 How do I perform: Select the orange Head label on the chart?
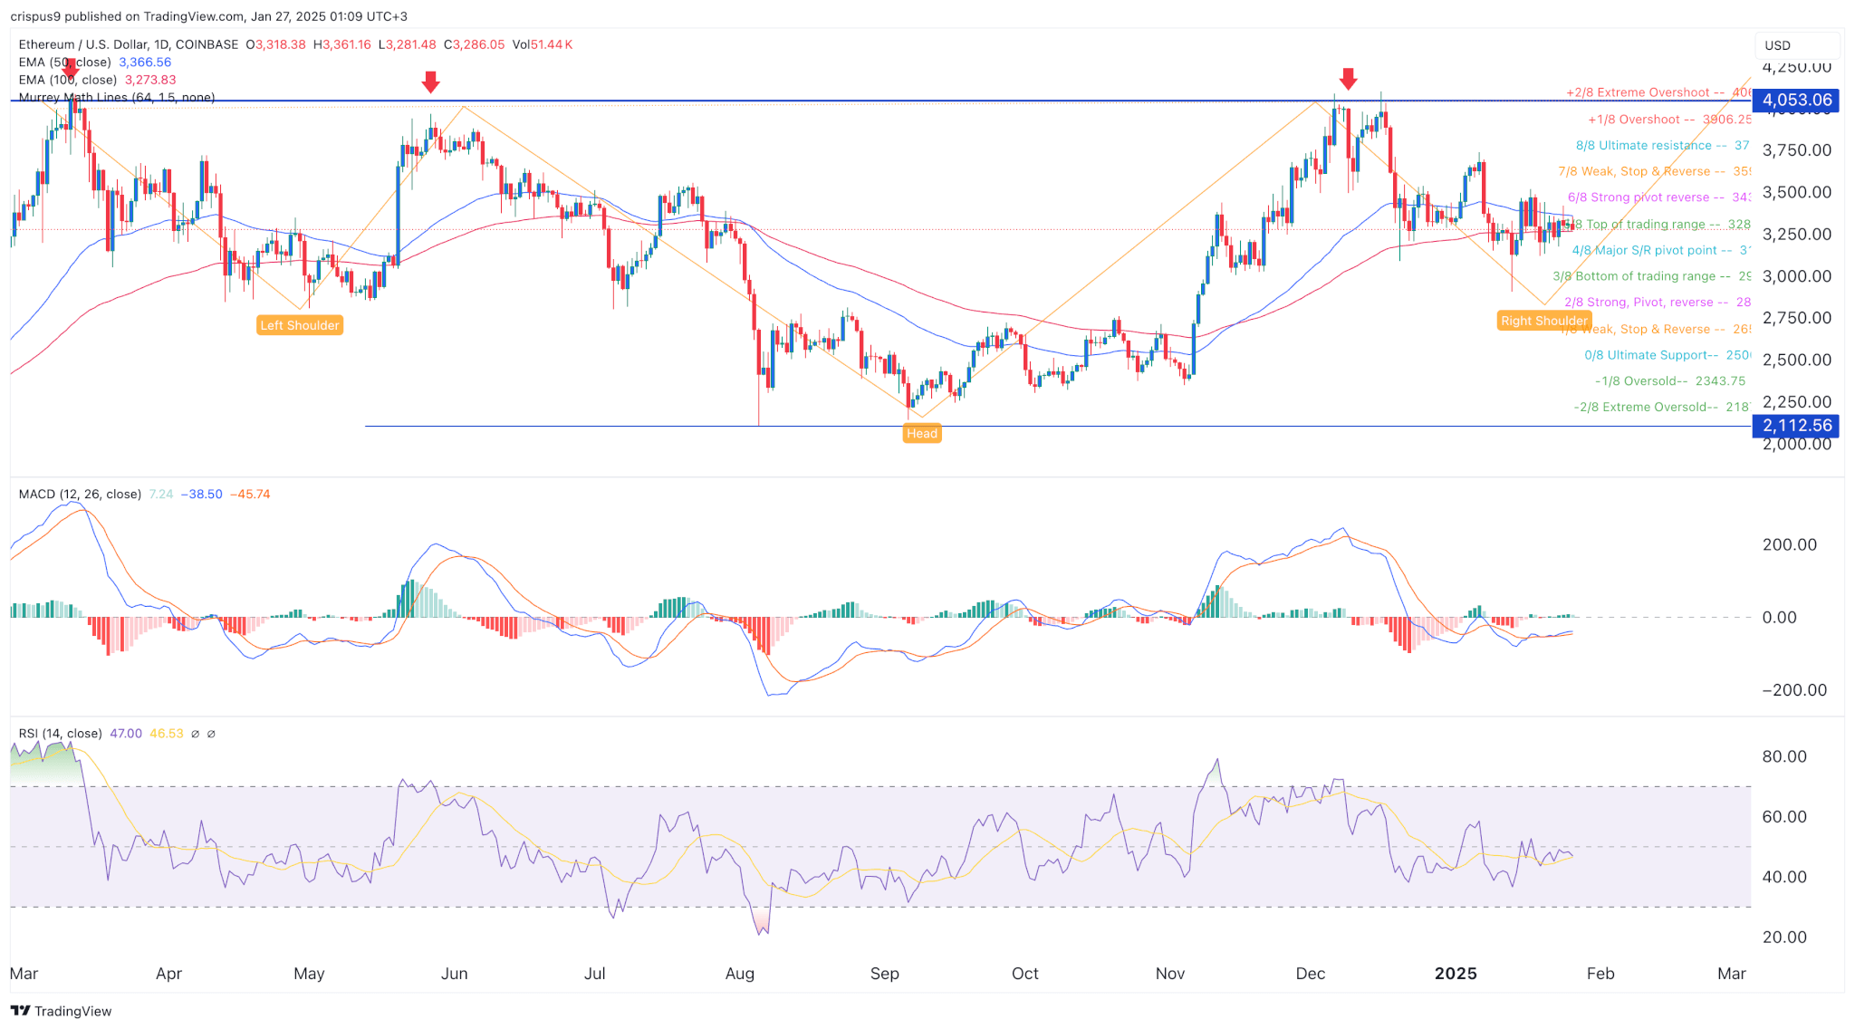tap(921, 433)
